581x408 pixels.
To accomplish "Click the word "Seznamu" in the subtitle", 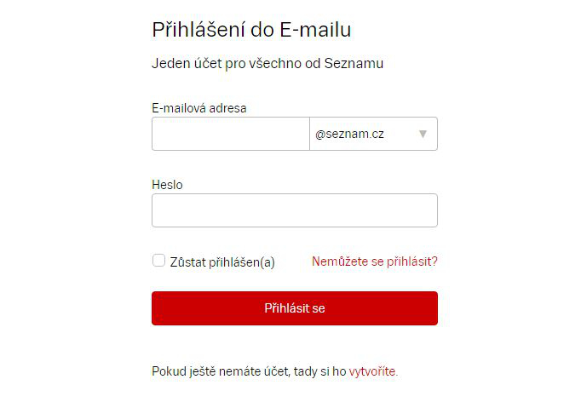I will pos(354,64).
